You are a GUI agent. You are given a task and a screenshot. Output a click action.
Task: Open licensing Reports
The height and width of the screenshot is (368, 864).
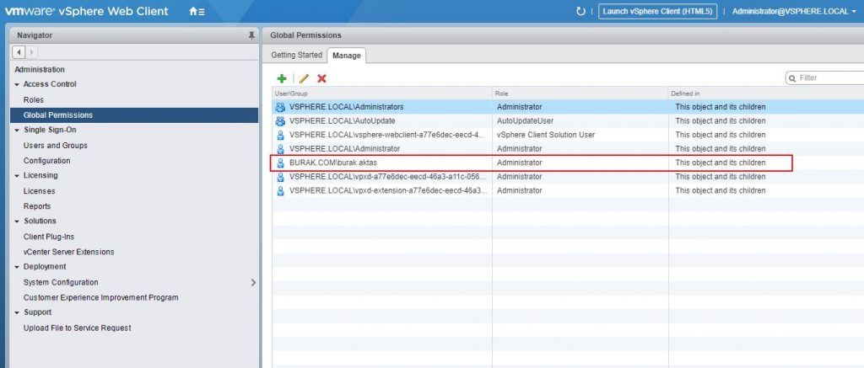point(37,206)
